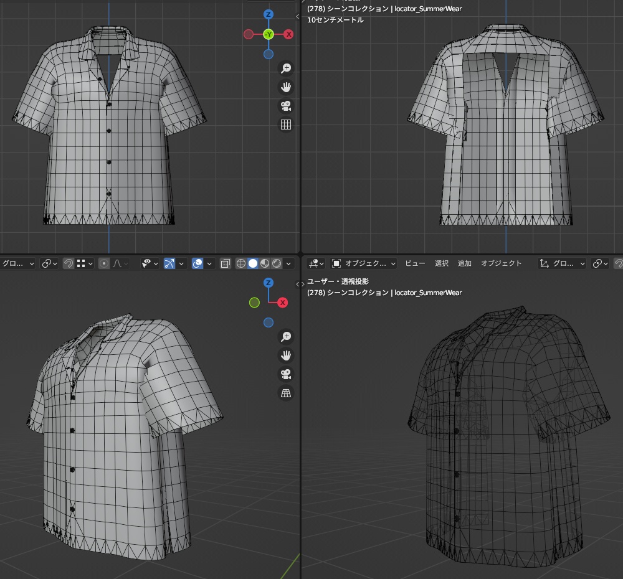Click locator_SummerWear text in top-right viewport
The image size is (623, 579).
point(428,9)
